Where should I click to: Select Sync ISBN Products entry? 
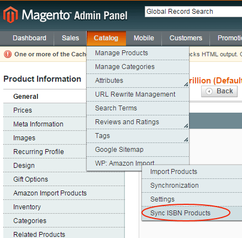[x=192, y=213]
